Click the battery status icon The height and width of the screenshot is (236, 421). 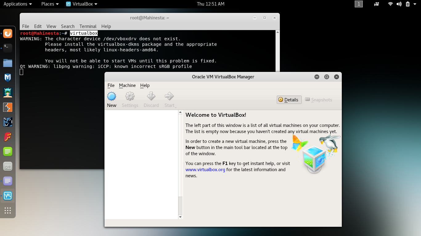pos(408,4)
